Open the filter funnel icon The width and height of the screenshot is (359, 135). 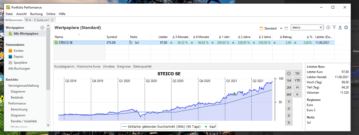point(334,27)
